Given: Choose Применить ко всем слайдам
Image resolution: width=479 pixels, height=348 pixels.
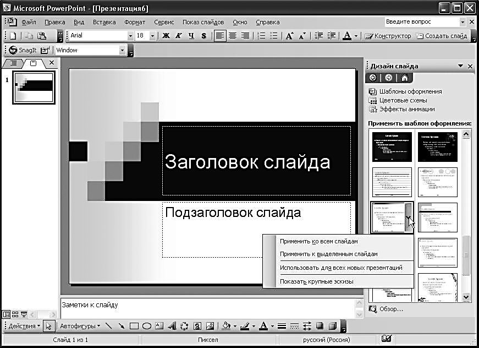Looking at the screenshot, I should click(x=318, y=241).
